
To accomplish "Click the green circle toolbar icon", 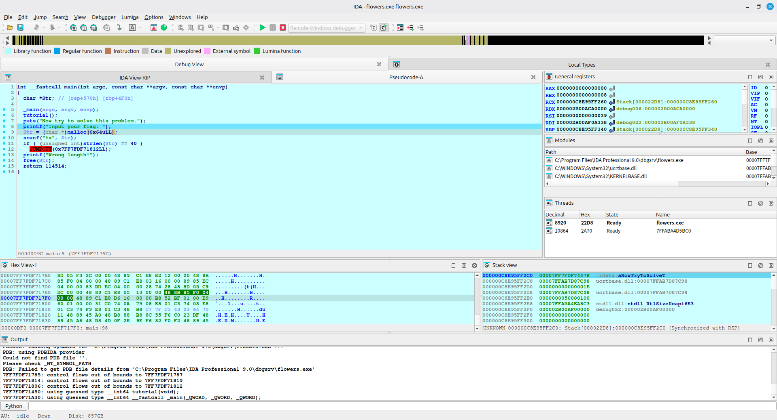I will (x=164, y=27).
